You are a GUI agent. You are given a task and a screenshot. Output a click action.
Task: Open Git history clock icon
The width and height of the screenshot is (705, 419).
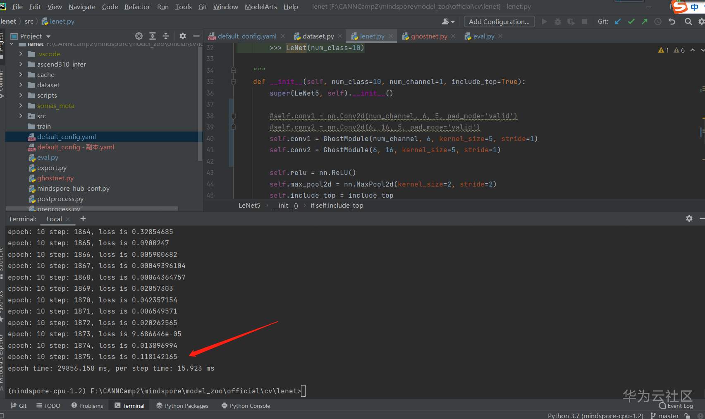coord(658,22)
